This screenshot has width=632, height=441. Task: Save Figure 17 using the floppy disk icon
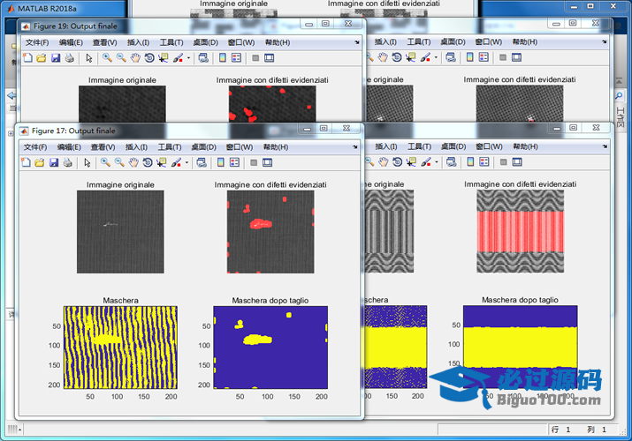[x=55, y=162]
